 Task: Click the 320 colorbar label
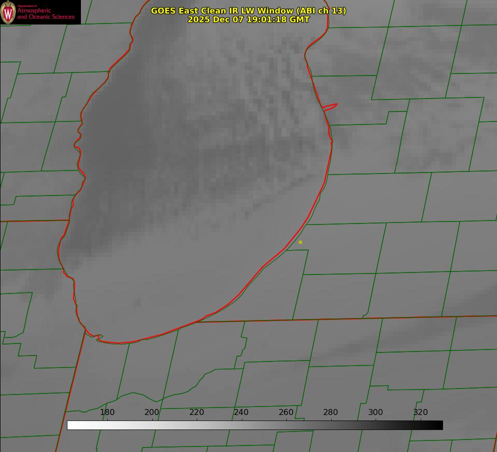421,412
